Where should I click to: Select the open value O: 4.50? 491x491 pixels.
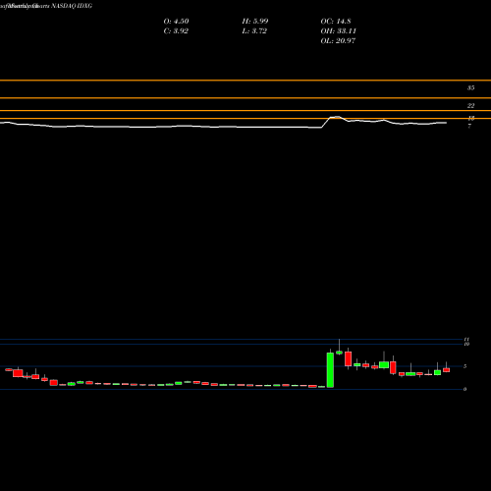[x=176, y=22]
